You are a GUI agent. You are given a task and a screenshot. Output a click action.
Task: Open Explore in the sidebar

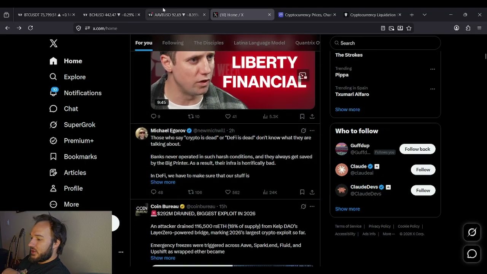67,77
